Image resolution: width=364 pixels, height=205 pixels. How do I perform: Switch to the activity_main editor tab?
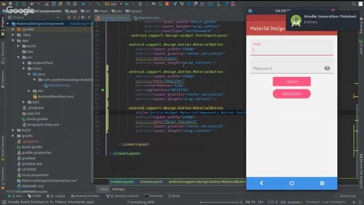[113, 18]
